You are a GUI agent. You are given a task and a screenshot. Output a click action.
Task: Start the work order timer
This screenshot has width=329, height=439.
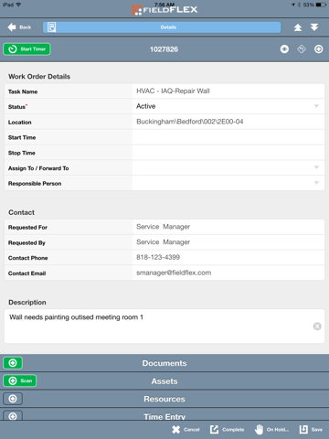[x=27, y=49]
